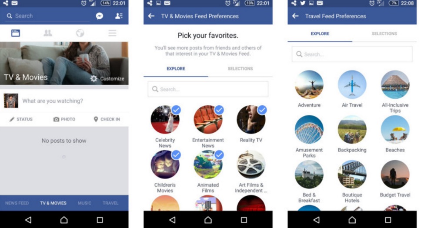Go back from Travel Feed Preferences
Viewport: 424px width, 228px height.
click(x=295, y=16)
